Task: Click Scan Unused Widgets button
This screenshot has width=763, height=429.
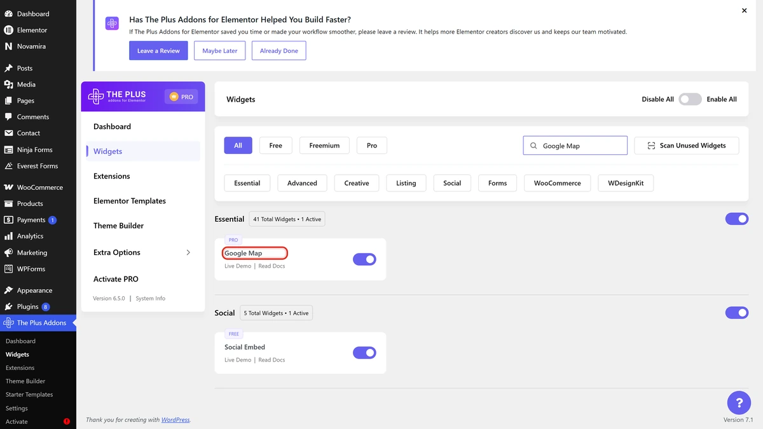Action: pos(687,146)
